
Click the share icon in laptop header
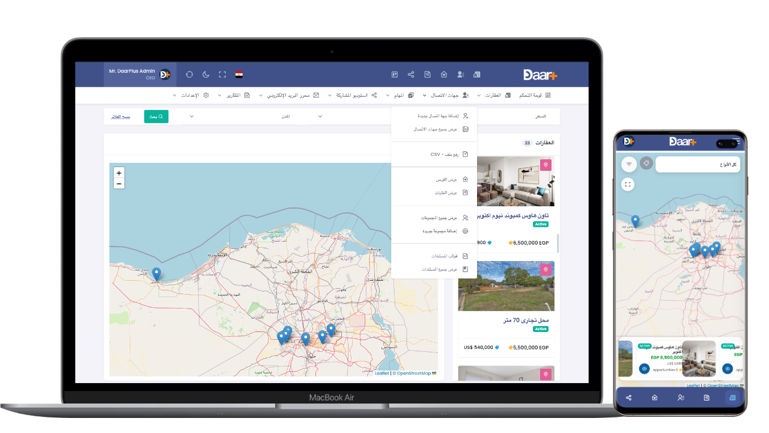[x=411, y=75]
